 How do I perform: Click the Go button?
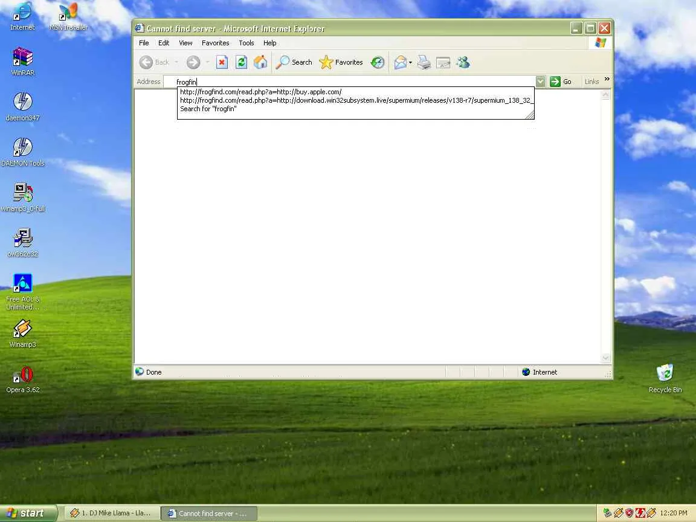tap(561, 81)
